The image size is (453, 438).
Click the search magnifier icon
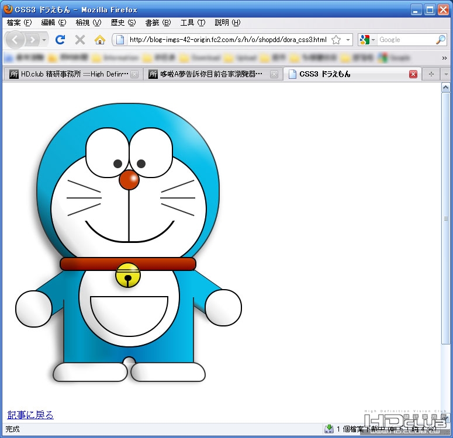(441, 40)
